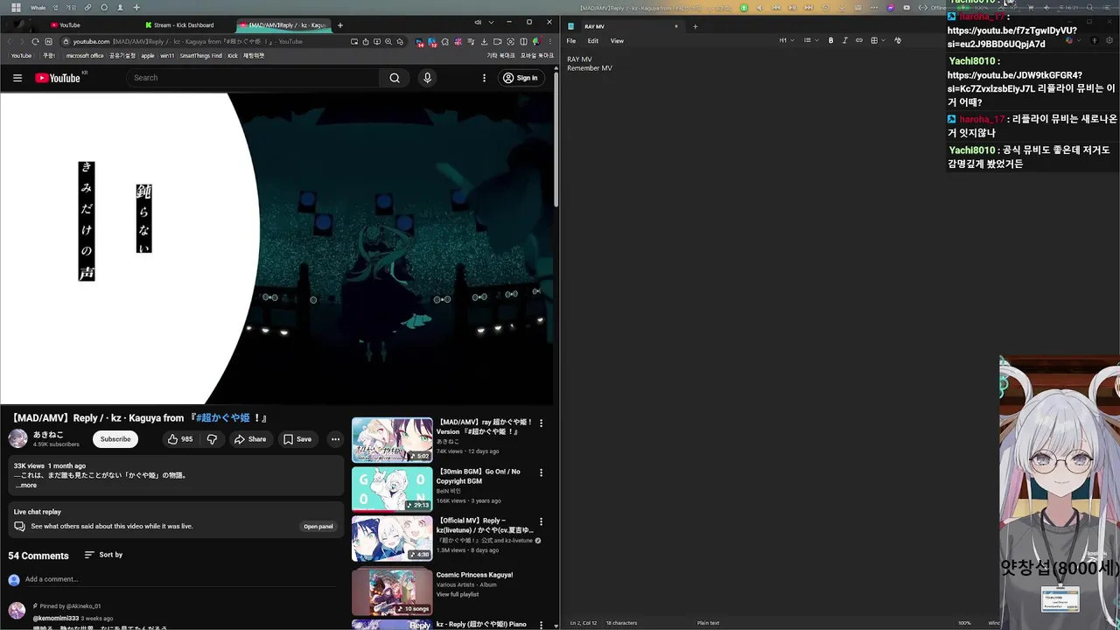Screen dimensions: 1120x630
Task: Open the View menu in Notepad
Action: point(617,41)
